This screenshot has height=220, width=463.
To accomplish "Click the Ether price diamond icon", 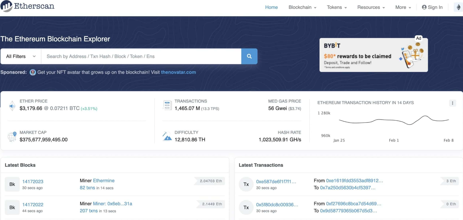I will pos(12,106).
